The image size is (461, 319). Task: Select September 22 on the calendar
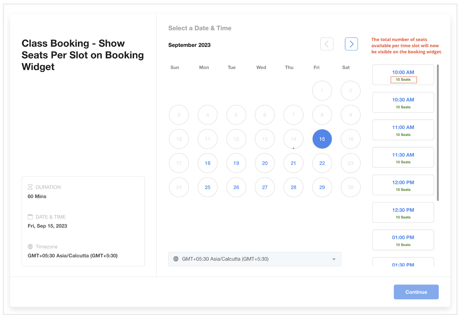coord(322,163)
